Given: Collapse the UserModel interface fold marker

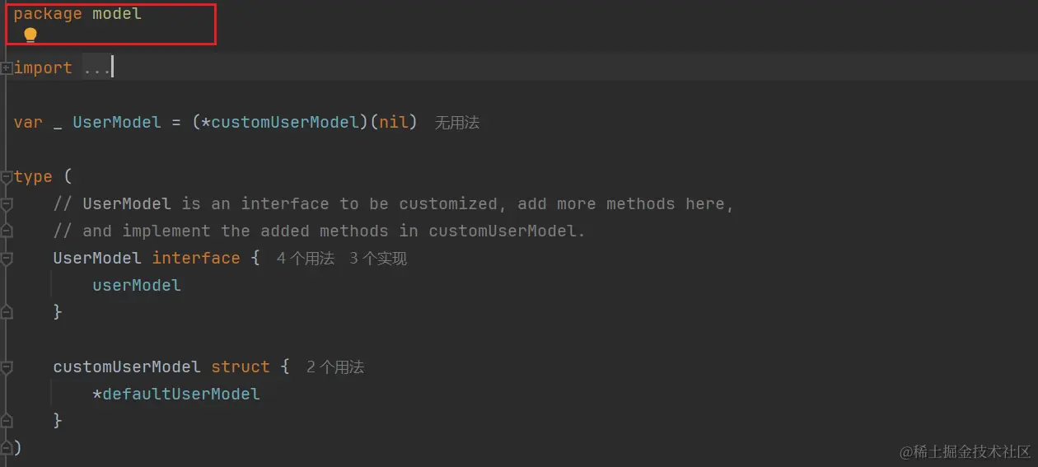Looking at the screenshot, I should pos(7,259).
